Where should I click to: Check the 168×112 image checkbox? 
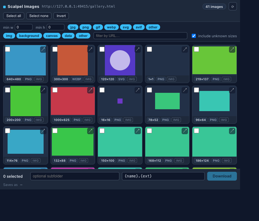click(x=149, y=131)
